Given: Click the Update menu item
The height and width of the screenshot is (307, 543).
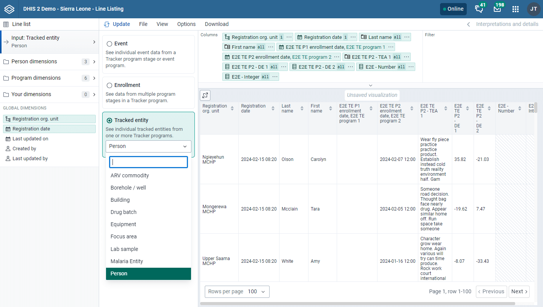Looking at the screenshot, I should (x=117, y=24).
